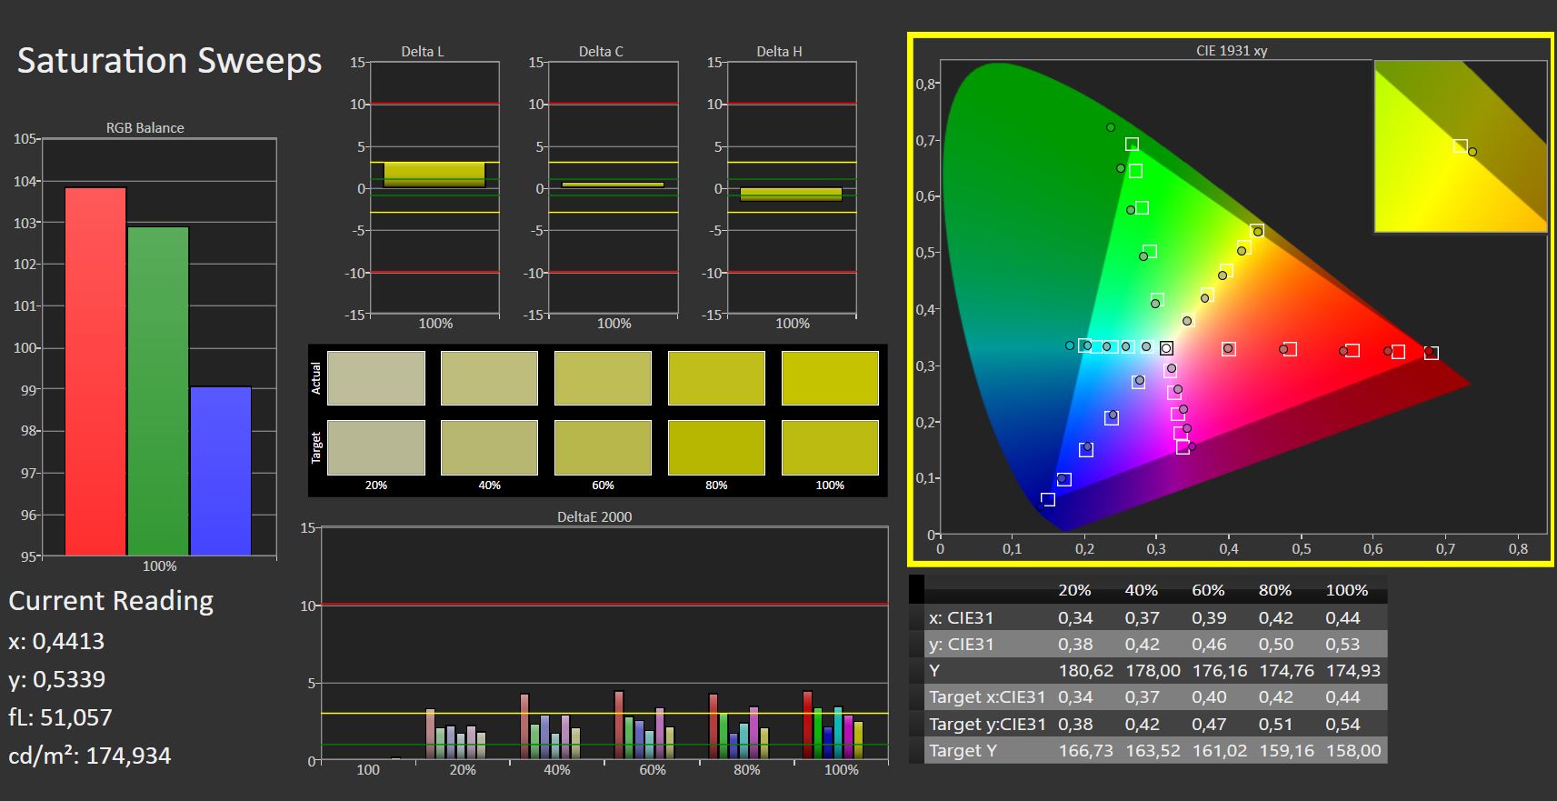Screen dimensions: 1557x801
Task: Click the "y: 0,5339" reading
Action: (x=56, y=679)
